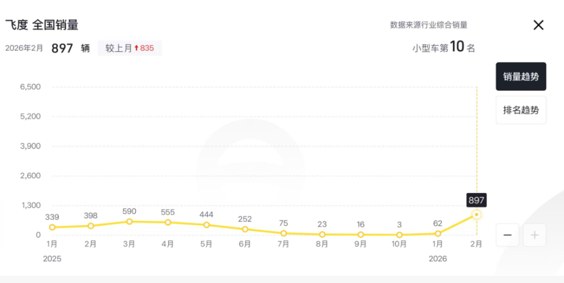The height and width of the screenshot is (283, 564).
Task: Click the 飞度 全国销量 title
Action: 42,25
